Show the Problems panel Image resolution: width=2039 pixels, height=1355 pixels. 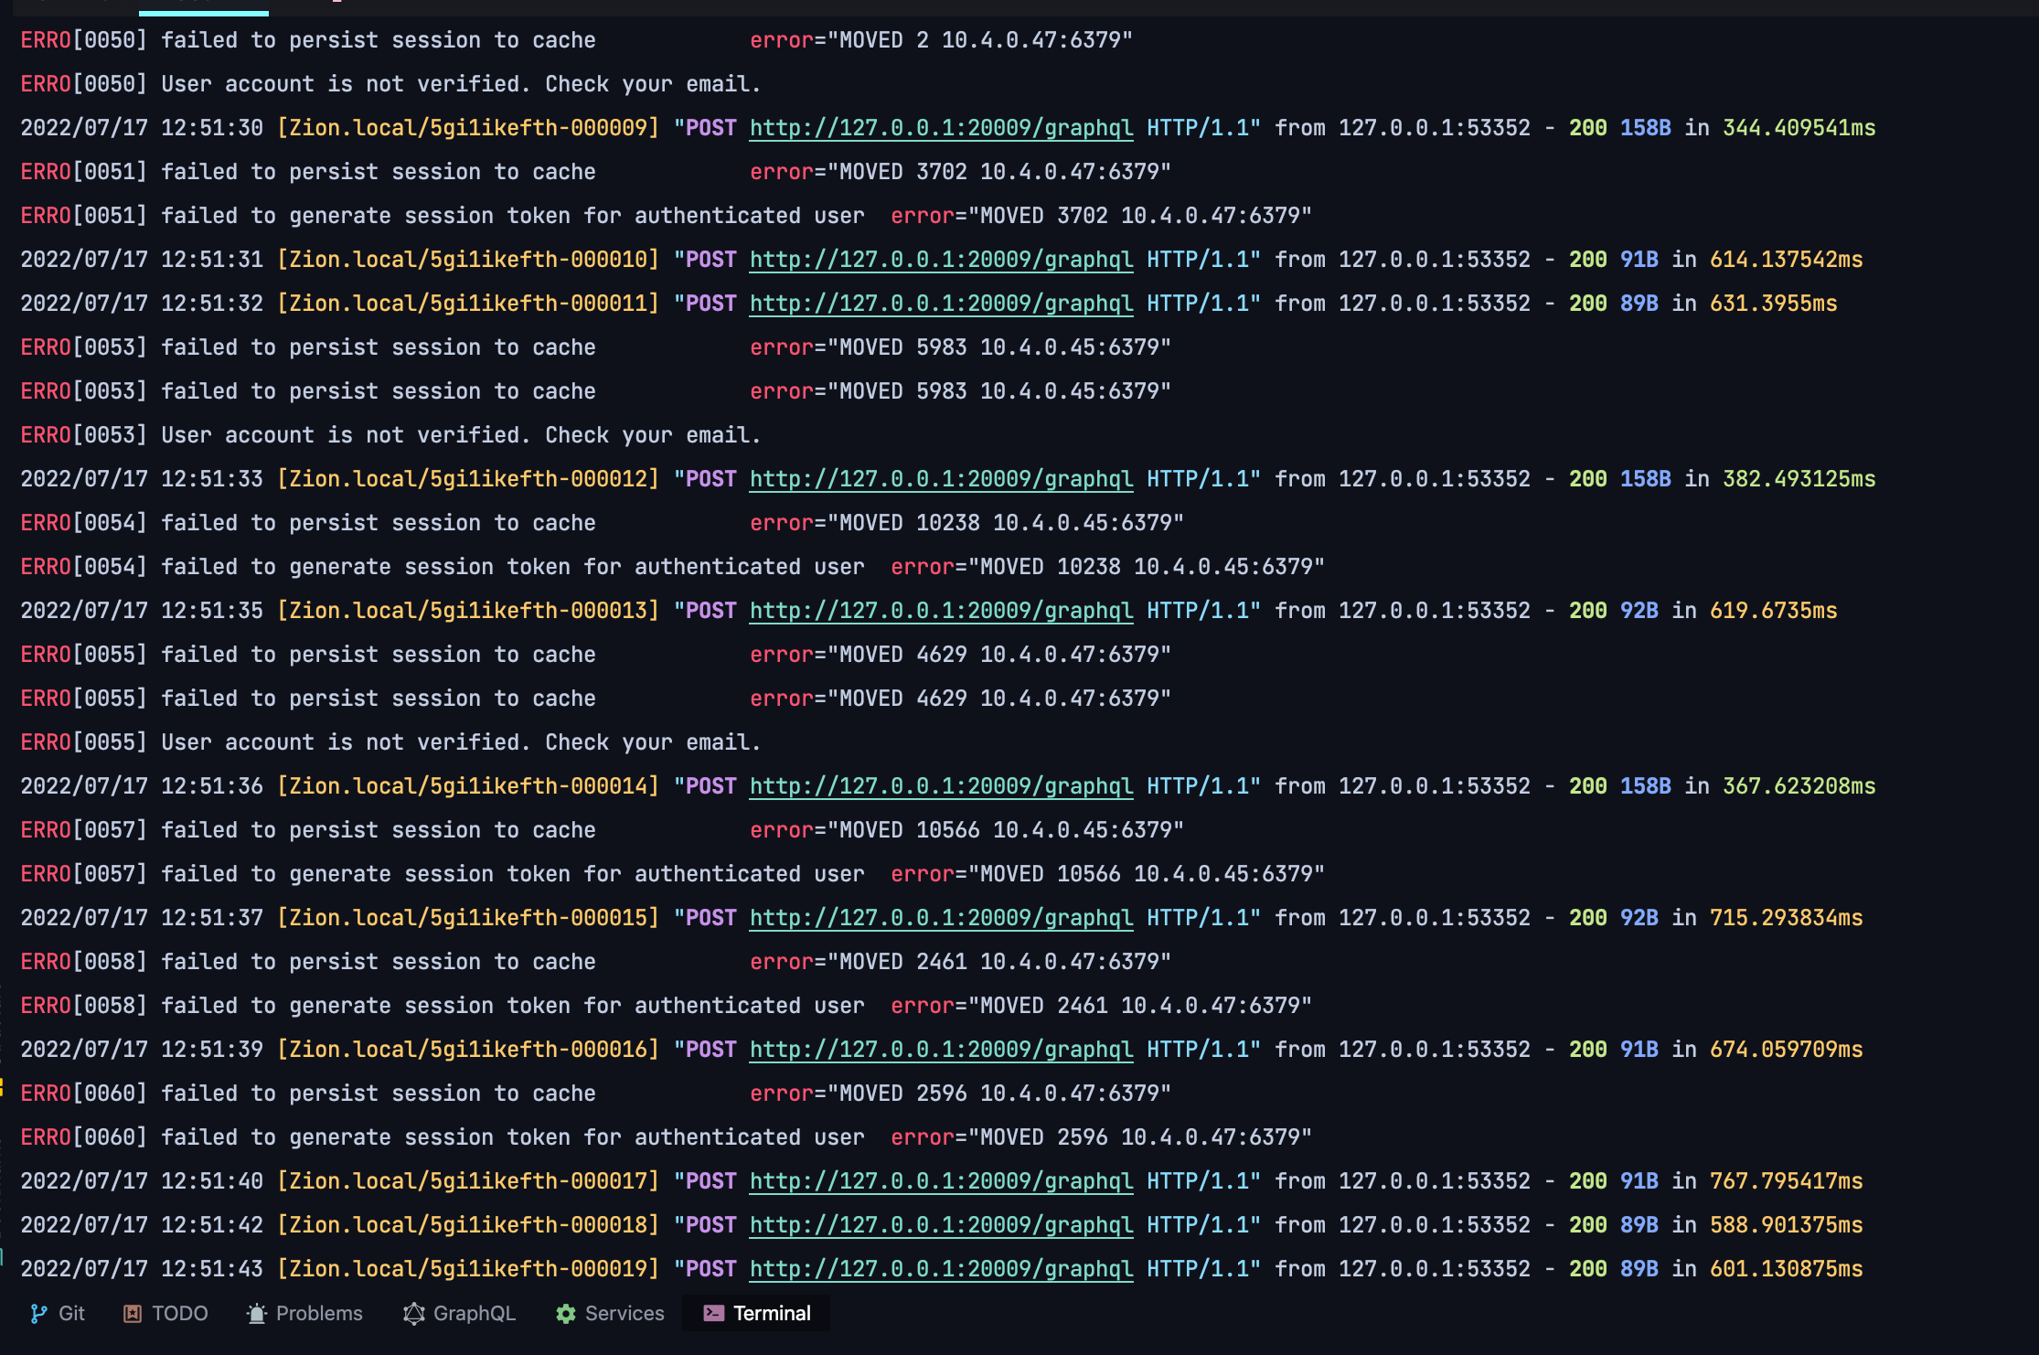point(304,1313)
